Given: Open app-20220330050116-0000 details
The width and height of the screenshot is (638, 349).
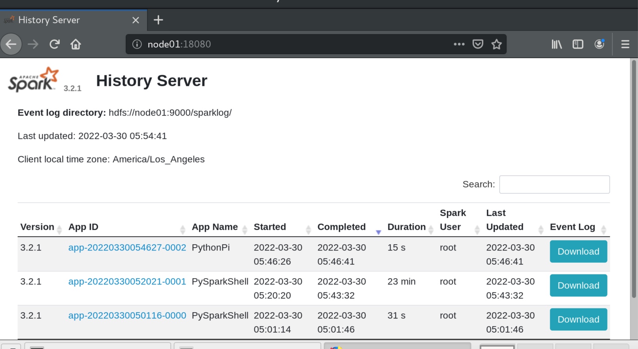Looking at the screenshot, I should (x=127, y=315).
